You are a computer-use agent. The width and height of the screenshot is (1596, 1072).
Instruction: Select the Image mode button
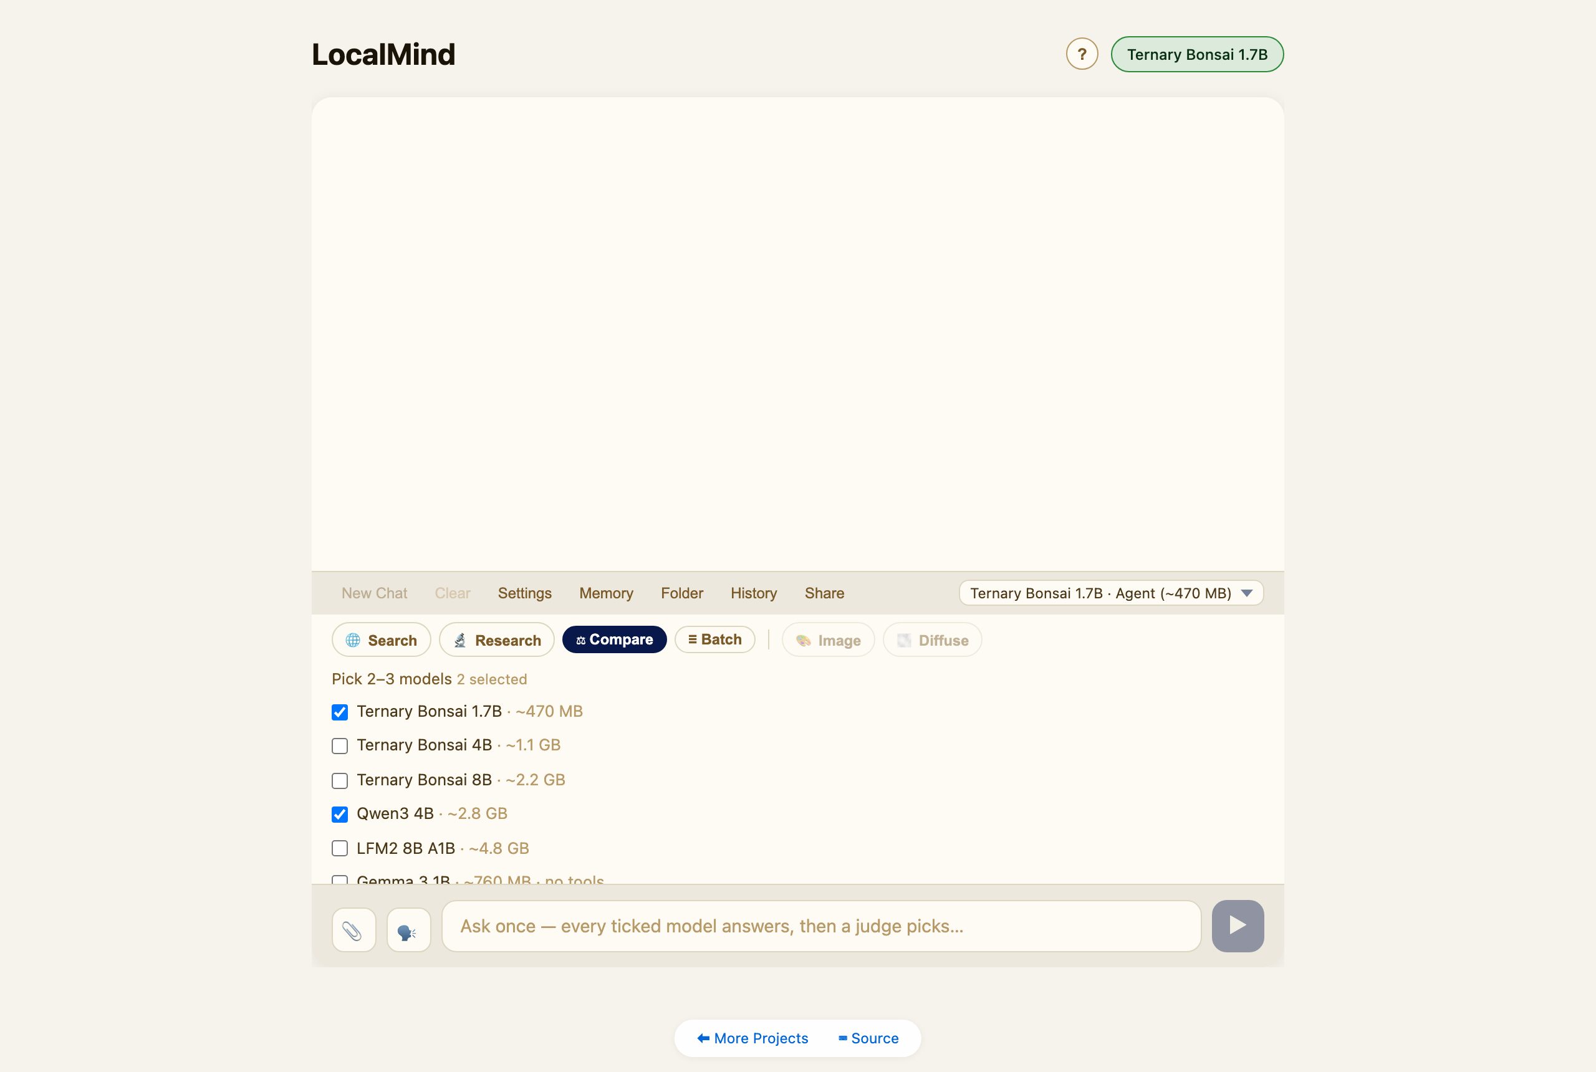click(828, 640)
